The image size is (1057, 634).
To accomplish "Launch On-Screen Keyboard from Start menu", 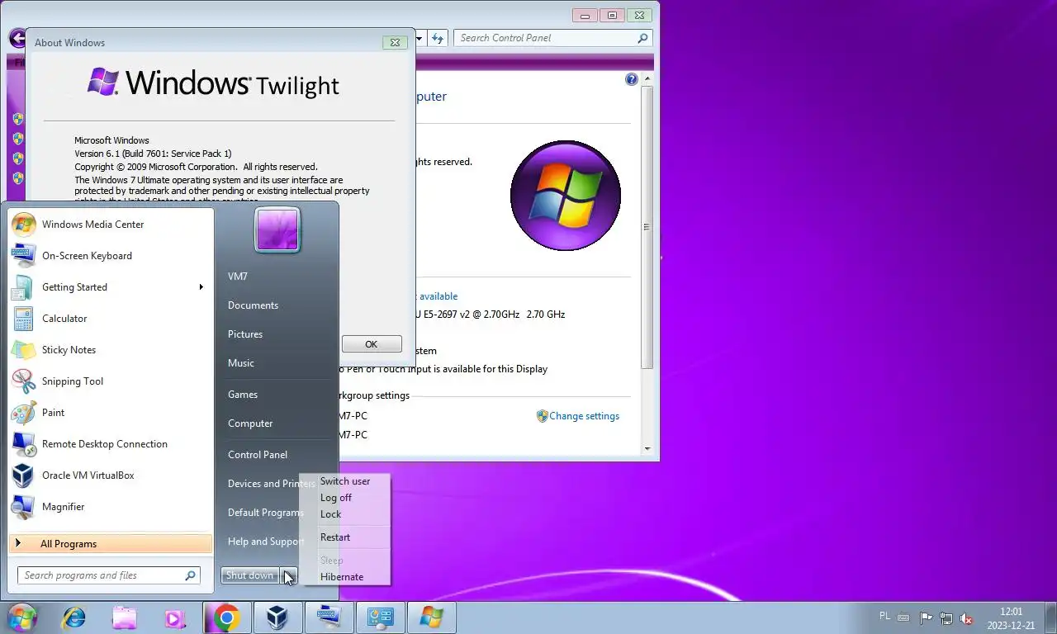I will (111, 256).
